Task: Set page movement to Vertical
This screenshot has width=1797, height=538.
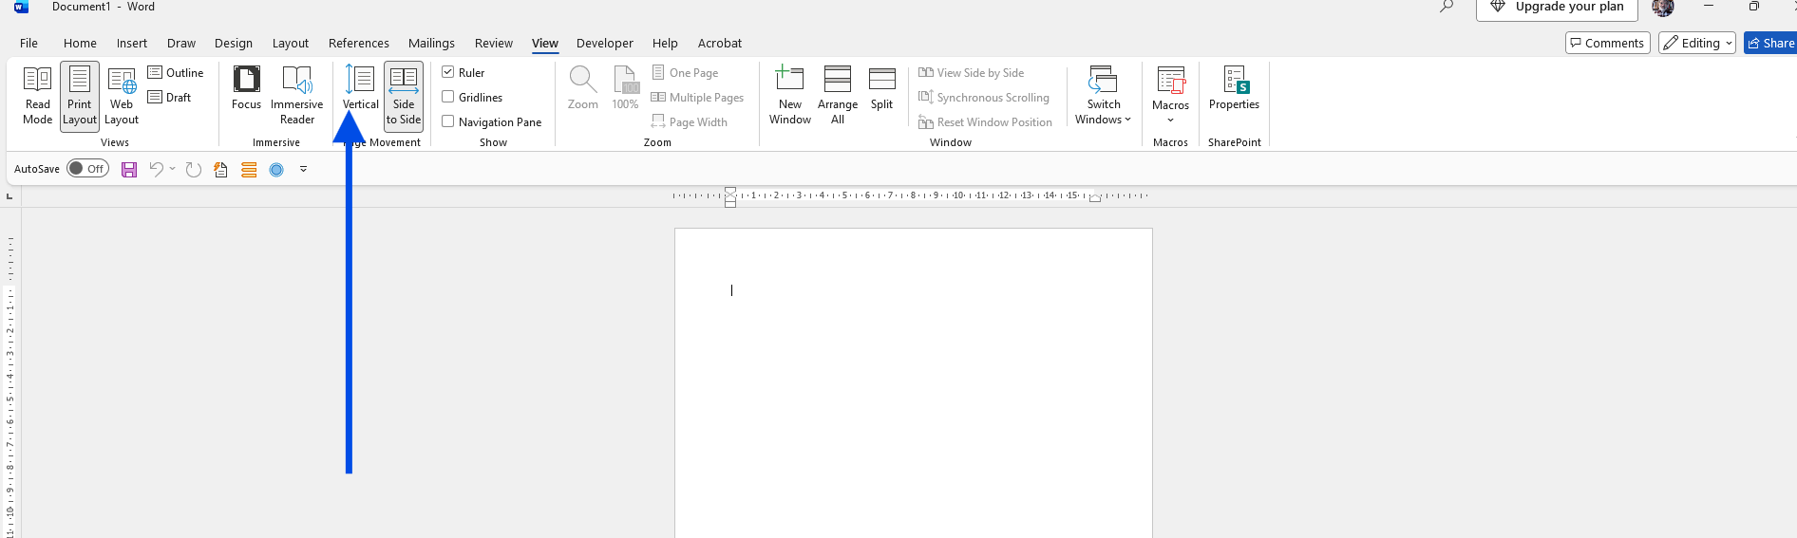Action: 360,88
